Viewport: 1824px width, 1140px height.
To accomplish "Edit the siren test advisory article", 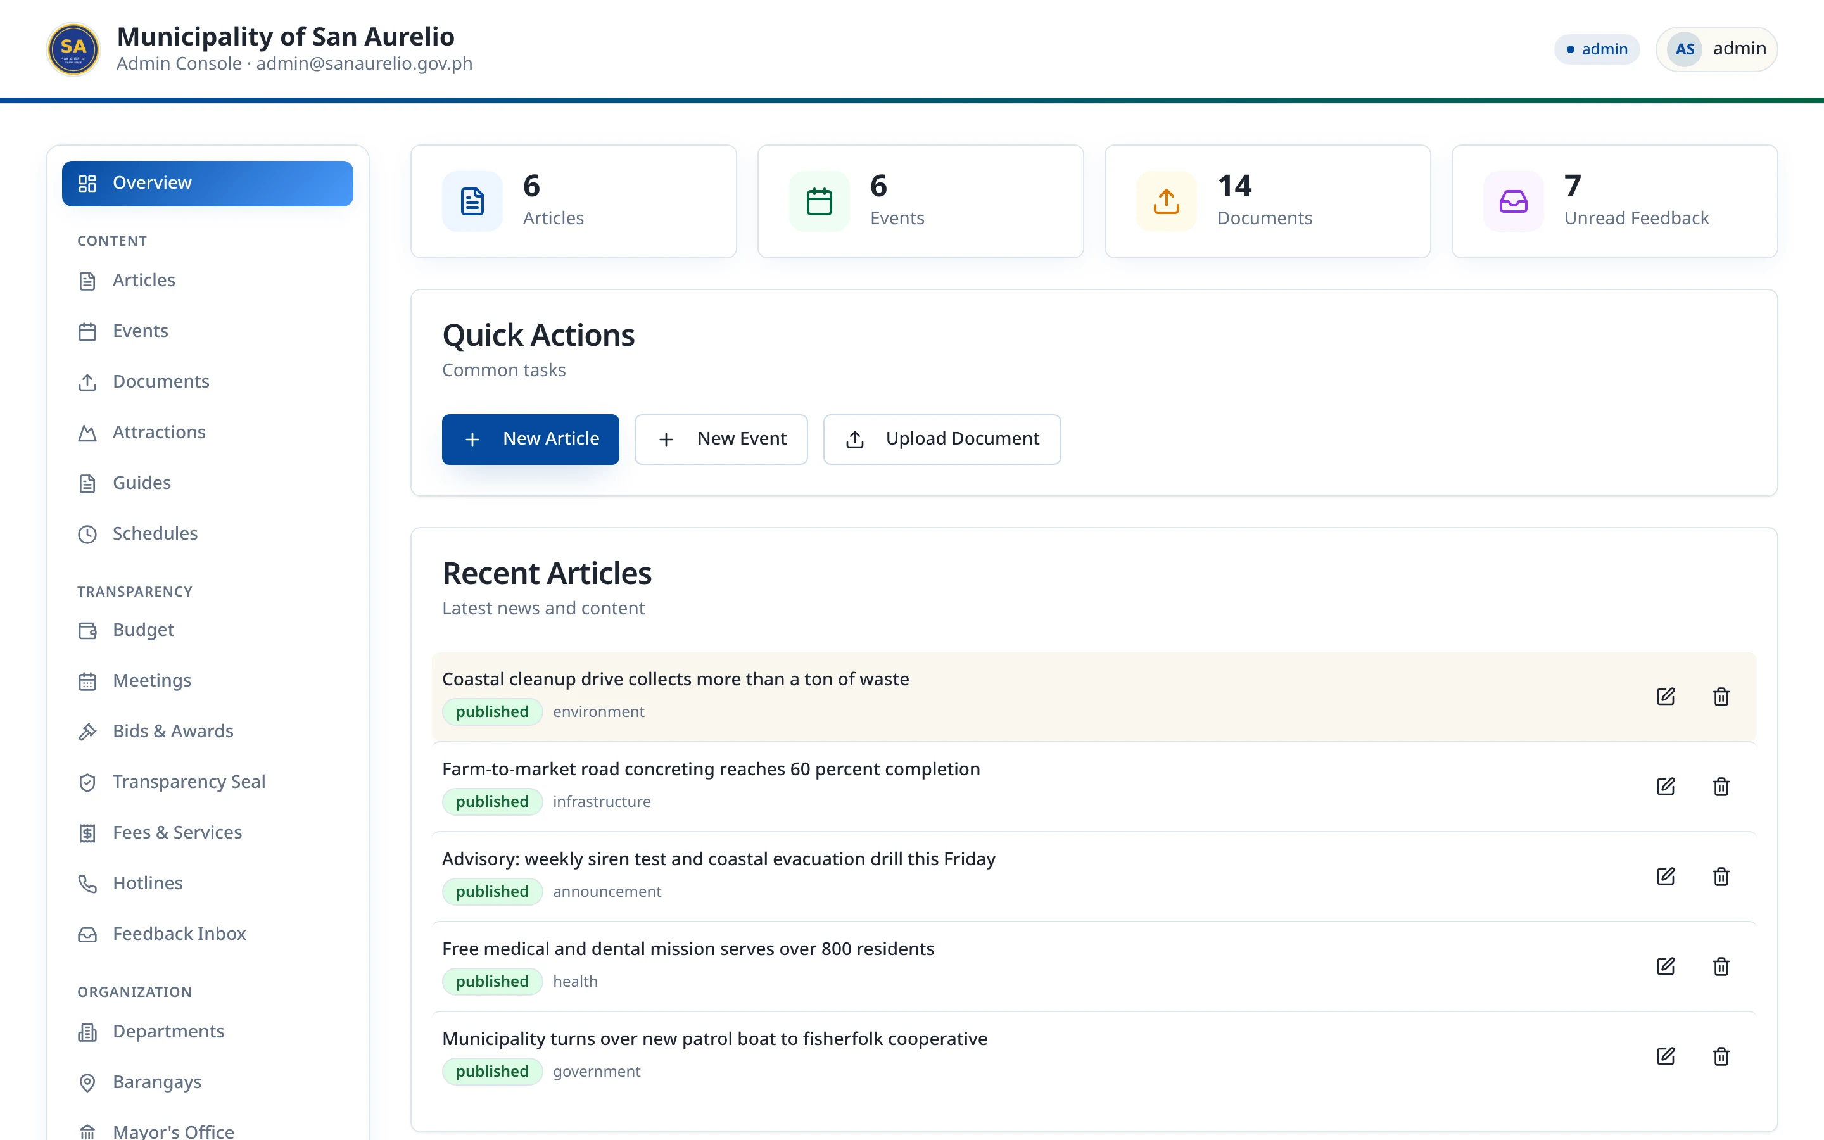I will point(1666,876).
